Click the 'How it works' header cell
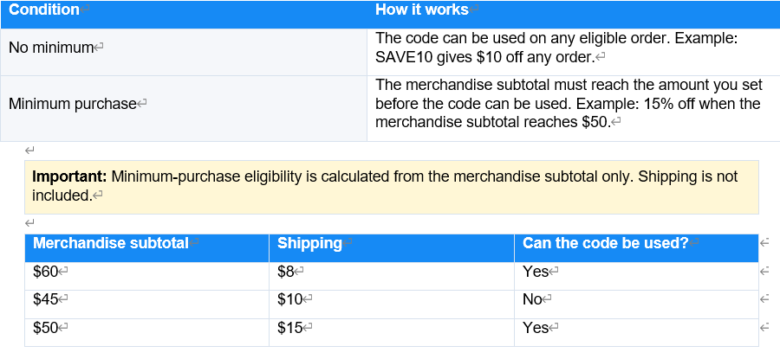This screenshot has width=780, height=359. pyautogui.click(x=574, y=15)
